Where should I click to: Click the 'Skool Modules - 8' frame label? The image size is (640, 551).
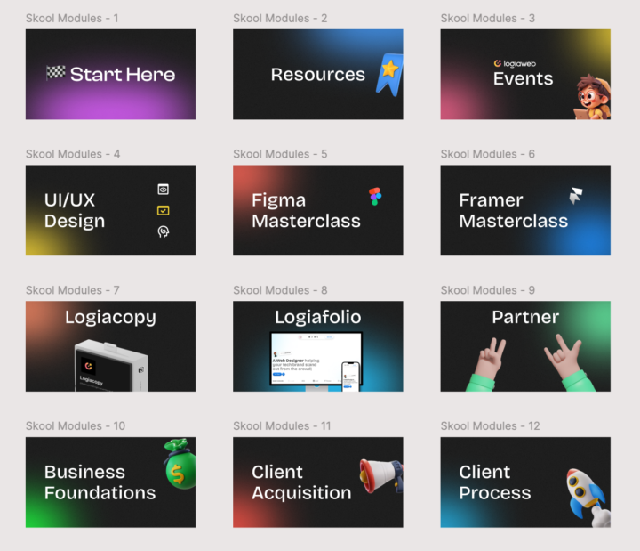point(280,290)
